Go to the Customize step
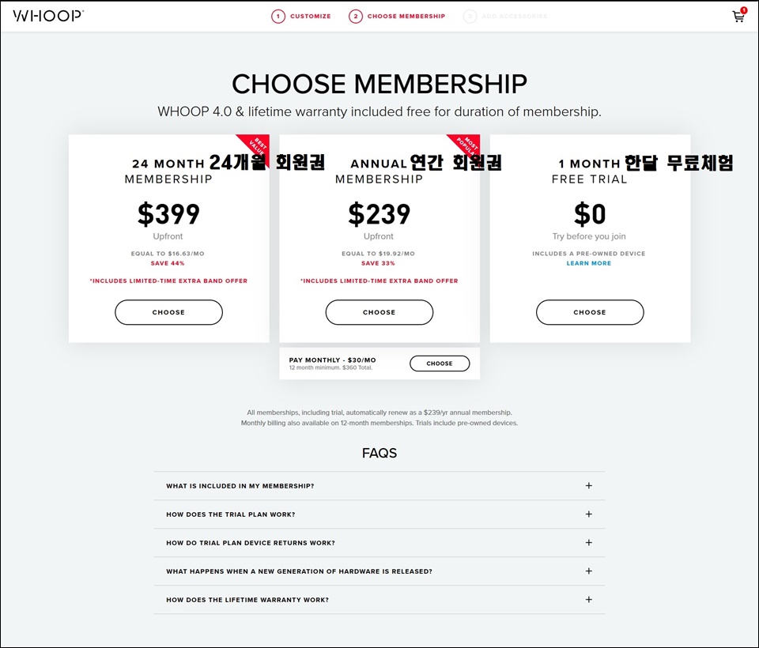 click(310, 16)
